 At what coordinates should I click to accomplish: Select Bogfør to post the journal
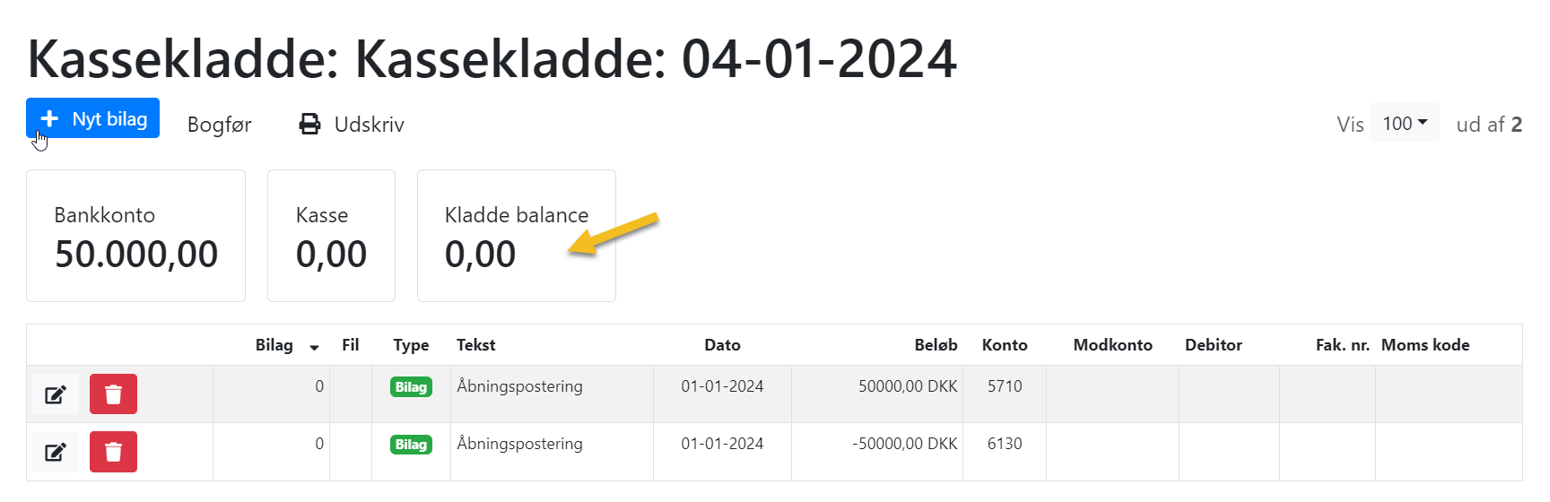tap(219, 125)
